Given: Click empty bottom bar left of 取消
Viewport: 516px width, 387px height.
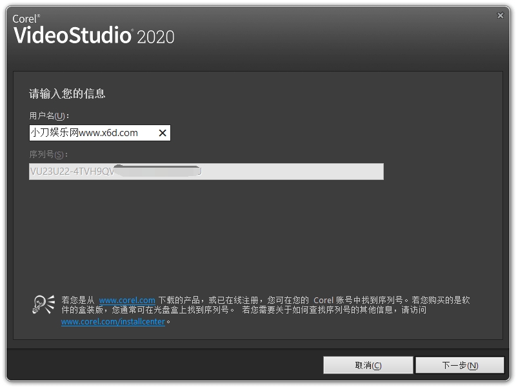Looking at the screenshot, I should [x=161, y=365].
